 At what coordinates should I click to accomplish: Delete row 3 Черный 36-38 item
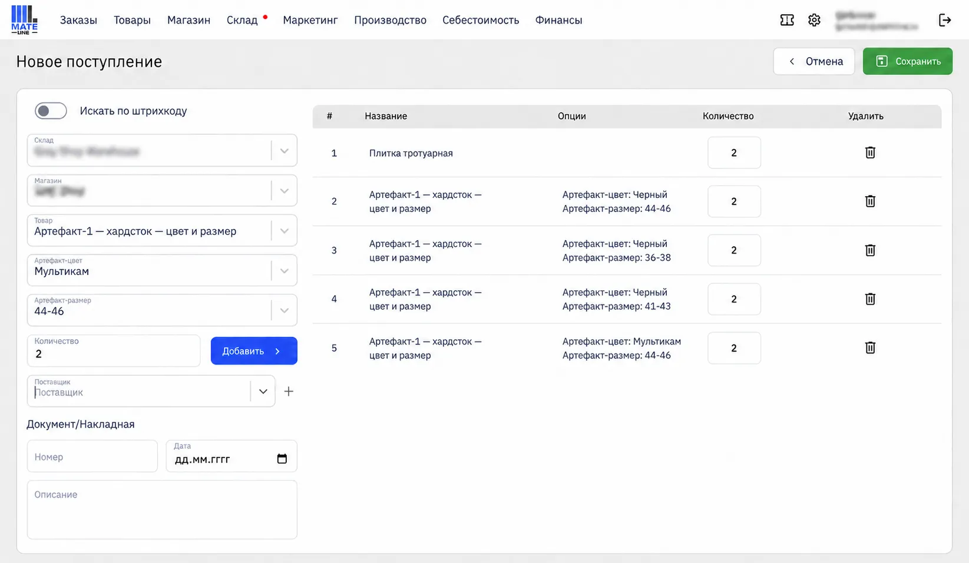pyautogui.click(x=870, y=250)
